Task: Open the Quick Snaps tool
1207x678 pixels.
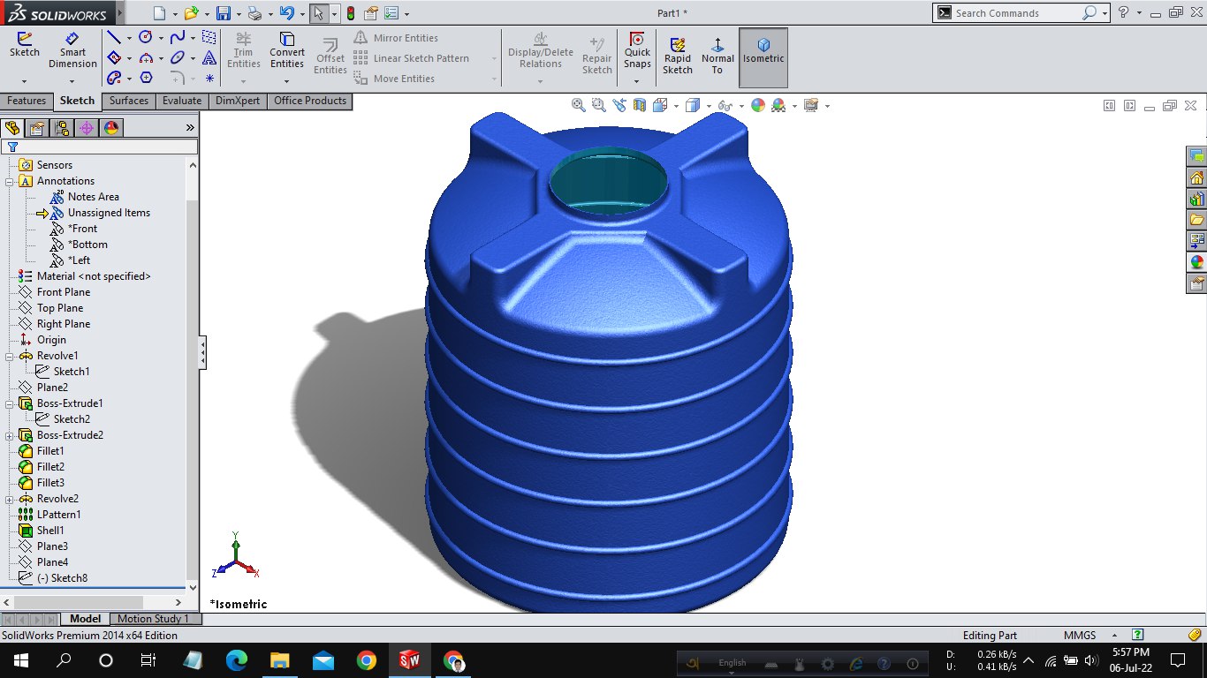Action: (x=637, y=50)
